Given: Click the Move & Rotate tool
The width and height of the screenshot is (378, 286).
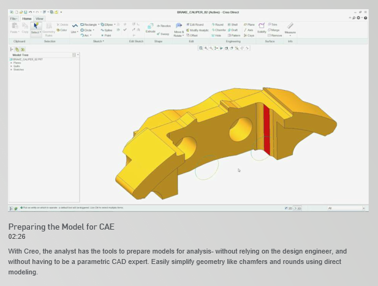Looking at the screenshot, I should point(178,31).
